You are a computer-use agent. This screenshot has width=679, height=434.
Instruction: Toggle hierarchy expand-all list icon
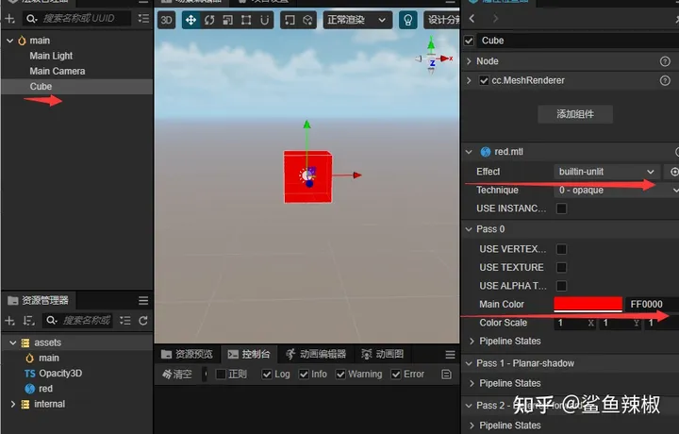[x=143, y=19]
